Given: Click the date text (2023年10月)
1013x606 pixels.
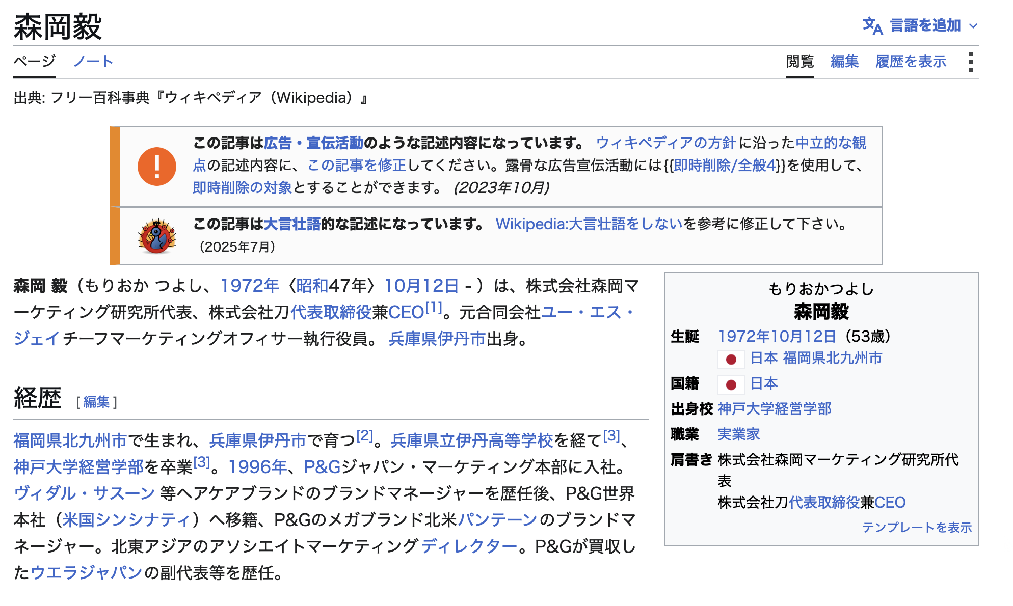Looking at the screenshot, I should 502,188.
